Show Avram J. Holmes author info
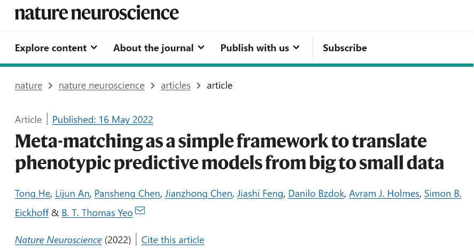This screenshot has width=474, height=251. (x=384, y=193)
